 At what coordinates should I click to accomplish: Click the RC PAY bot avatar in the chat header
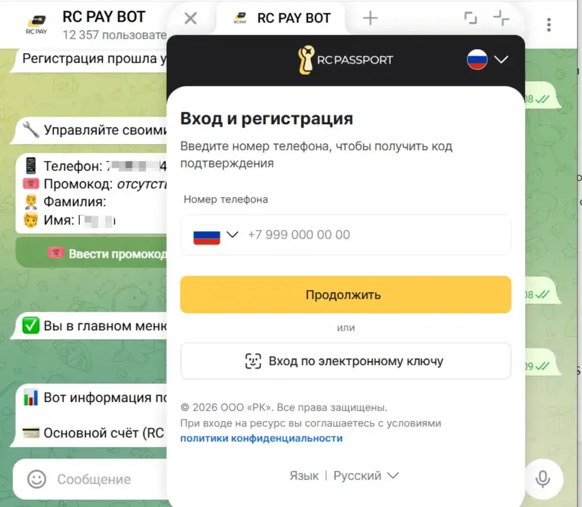(x=36, y=25)
